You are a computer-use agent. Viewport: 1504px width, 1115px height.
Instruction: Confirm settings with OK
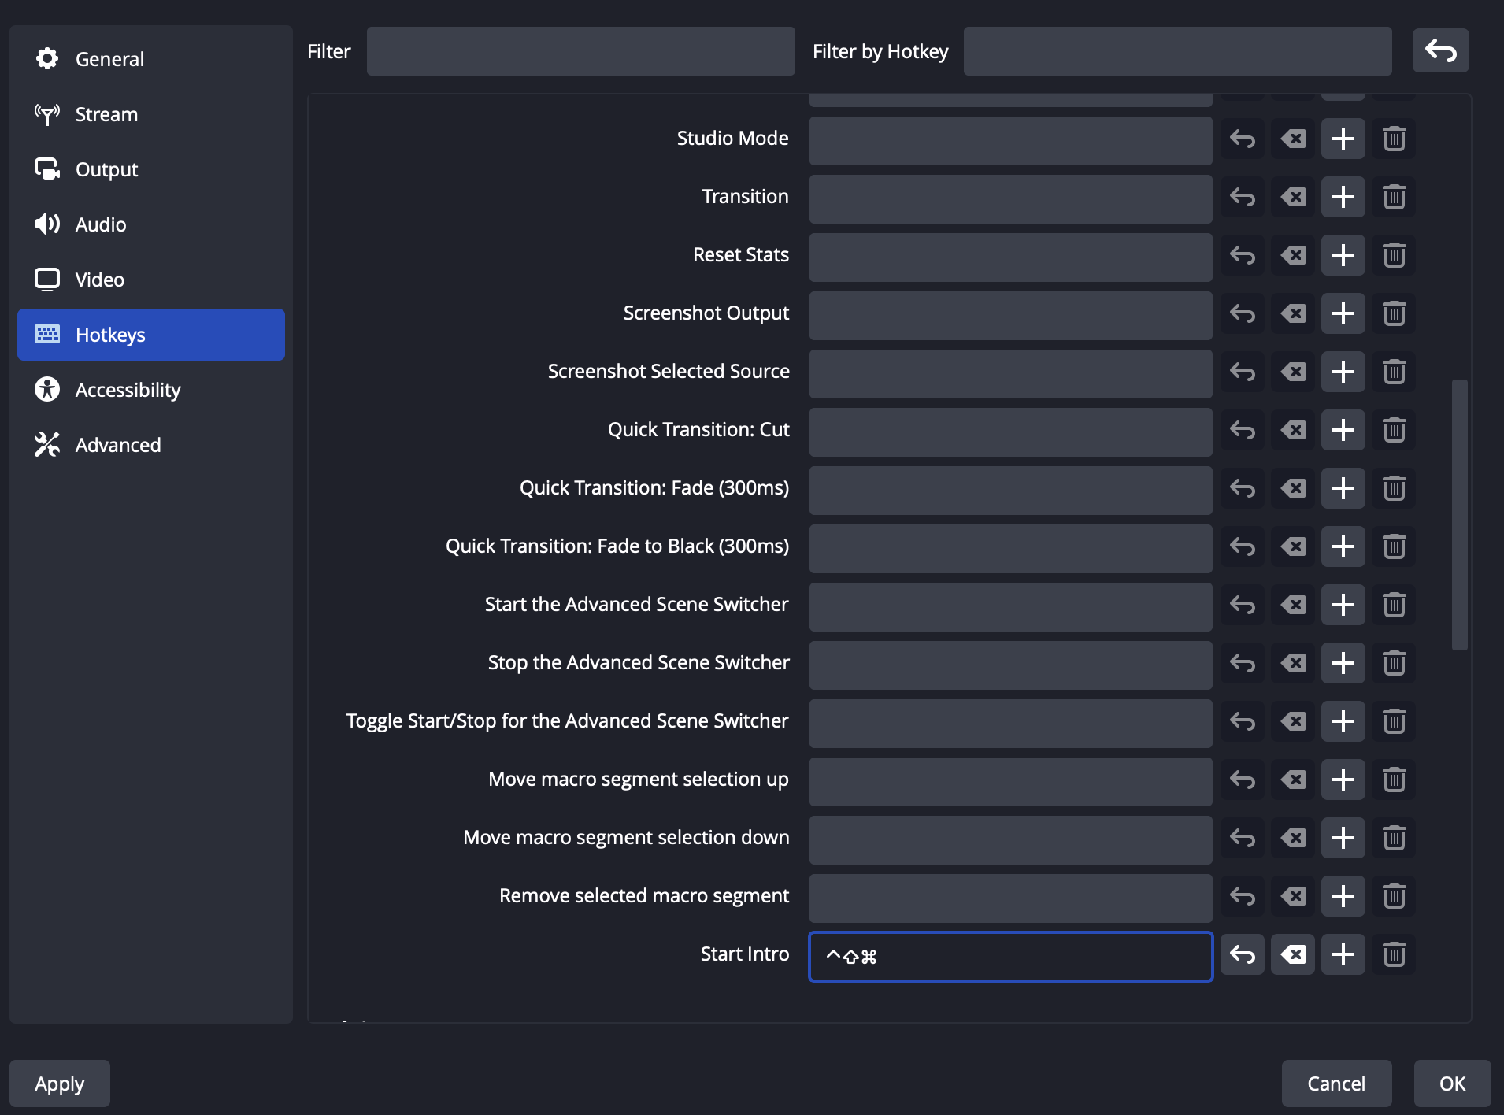click(x=1452, y=1084)
